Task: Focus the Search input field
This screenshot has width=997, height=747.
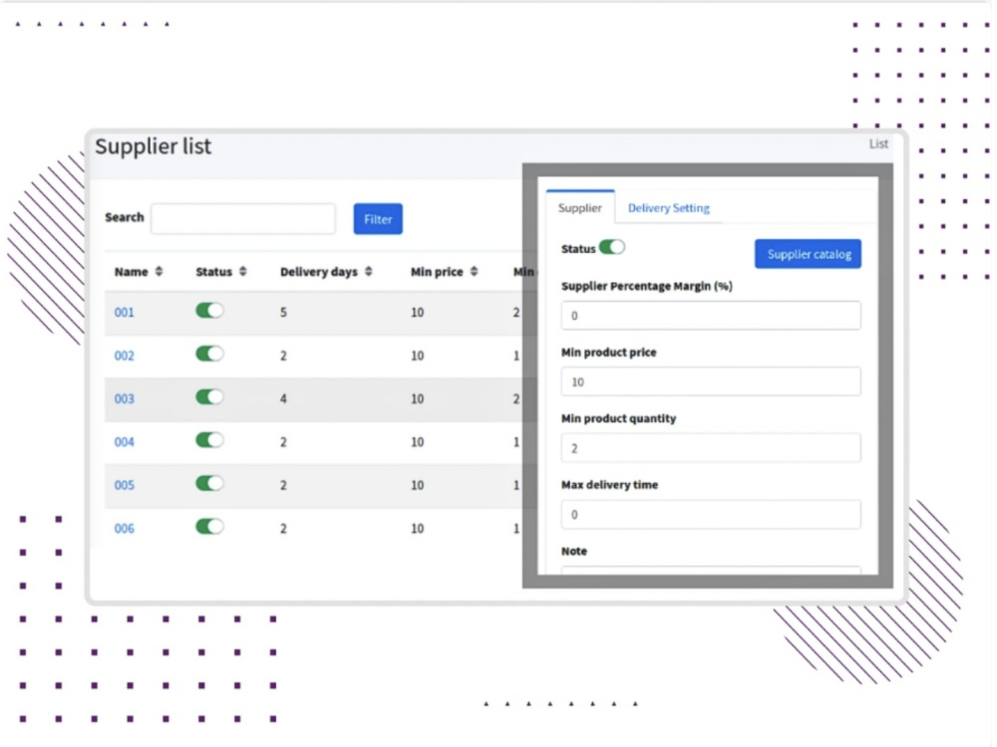Action: 243,219
